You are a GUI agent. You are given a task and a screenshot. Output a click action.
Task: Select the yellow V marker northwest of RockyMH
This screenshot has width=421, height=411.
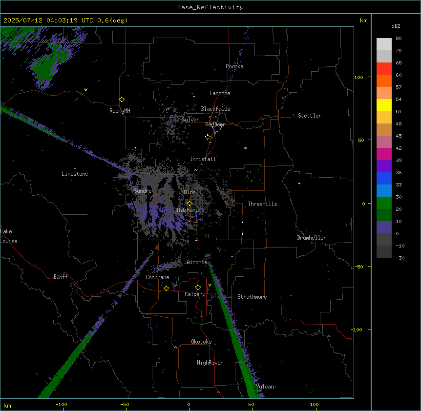click(x=85, y=90)
